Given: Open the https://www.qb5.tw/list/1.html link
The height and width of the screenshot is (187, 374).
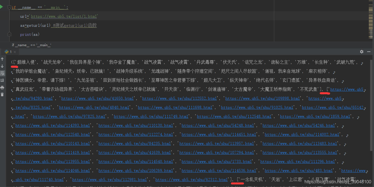Looking at the screenshot, I should 64,16.
